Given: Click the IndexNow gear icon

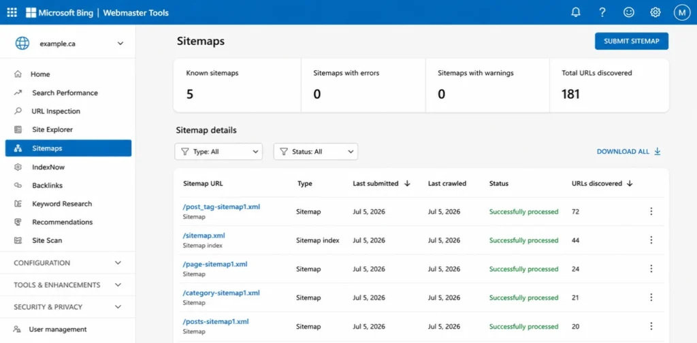Looking at the screenshot, I should (x=18, y=167).
